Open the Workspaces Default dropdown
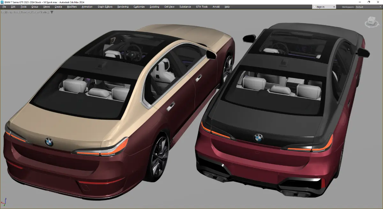383x209 pixels. [368, 7]
